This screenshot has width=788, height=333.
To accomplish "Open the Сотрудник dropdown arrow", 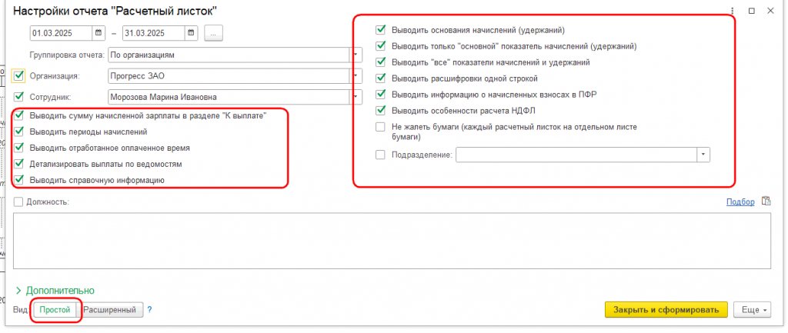I will click(x=356, y=97).
